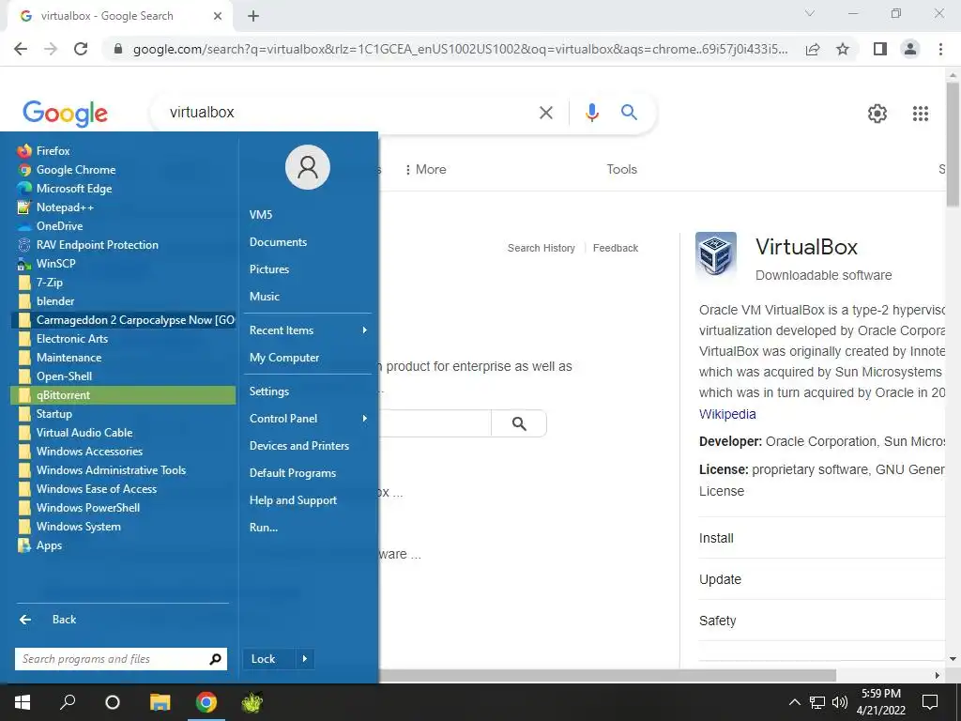961x721 pixels.
Task: Click the page's vertical scrollbar thumb
Action: click(x=953, y=144)
